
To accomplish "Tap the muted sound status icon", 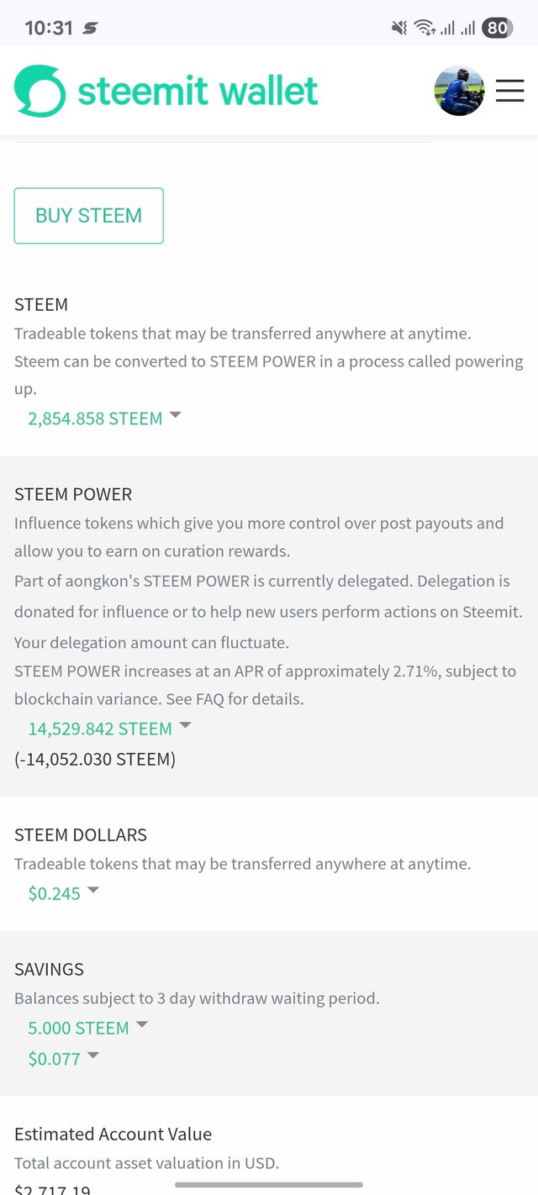I will pos(399,28).
